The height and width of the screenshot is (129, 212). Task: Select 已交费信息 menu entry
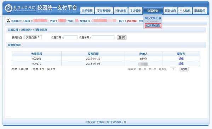tap(153, 26)
